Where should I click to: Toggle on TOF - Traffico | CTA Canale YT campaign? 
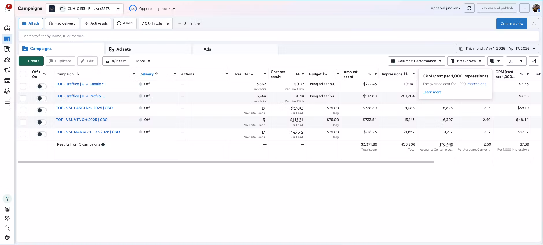pyautogui.click(x=42, y=86)
